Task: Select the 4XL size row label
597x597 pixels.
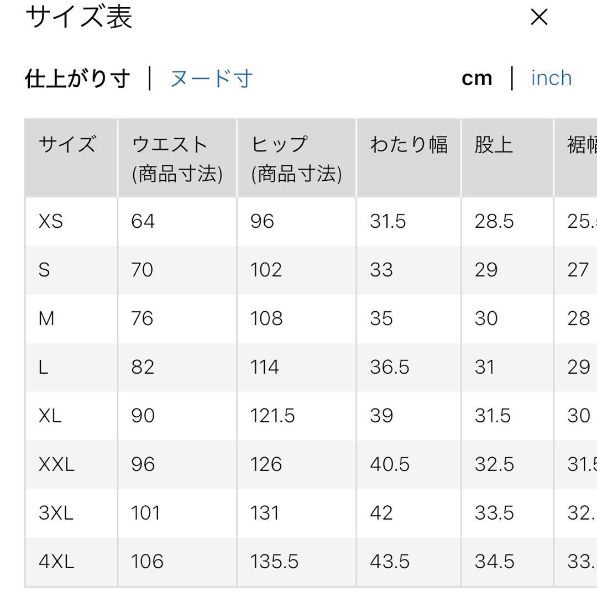Action: [56, 561]
